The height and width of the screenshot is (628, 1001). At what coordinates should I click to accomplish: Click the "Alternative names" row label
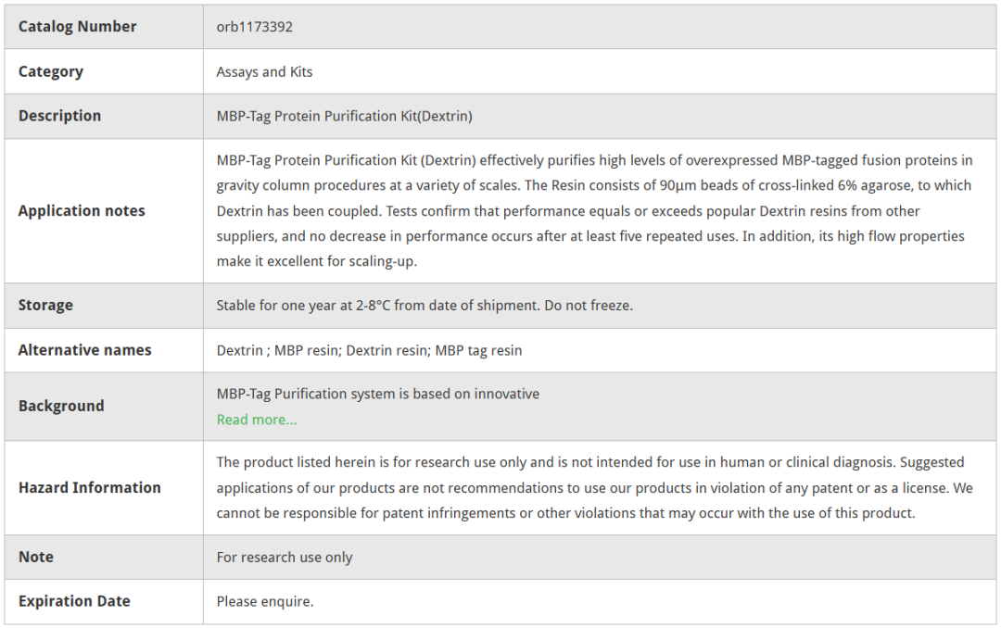[84, 350]
